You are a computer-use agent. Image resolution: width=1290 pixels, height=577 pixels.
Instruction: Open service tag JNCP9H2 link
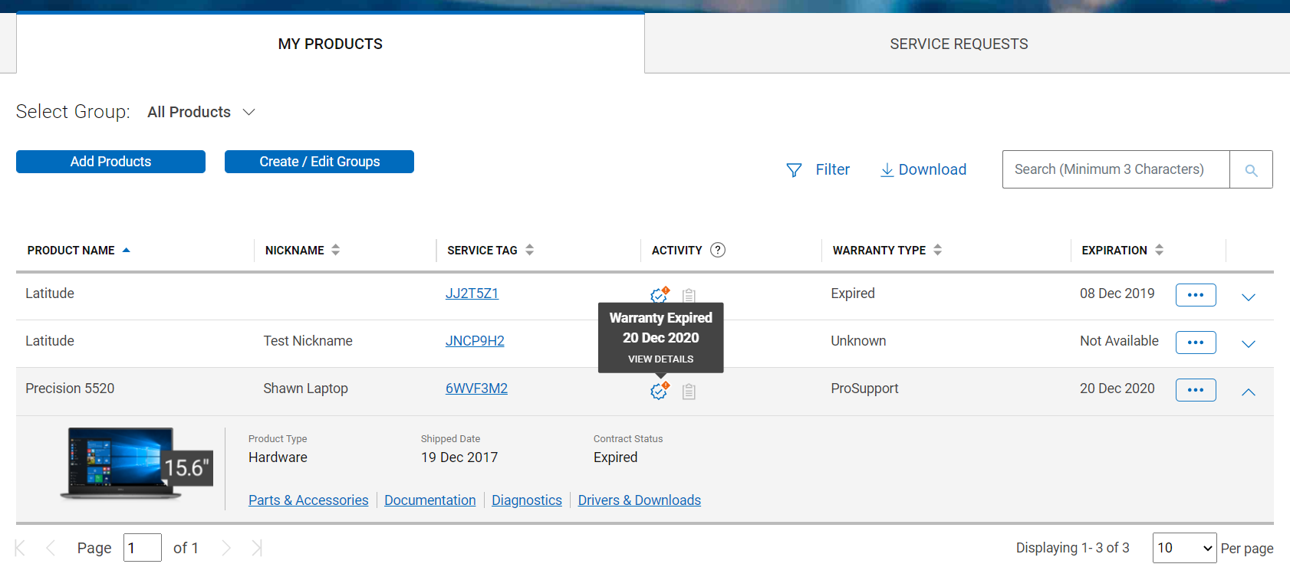(x=475, y=341)
